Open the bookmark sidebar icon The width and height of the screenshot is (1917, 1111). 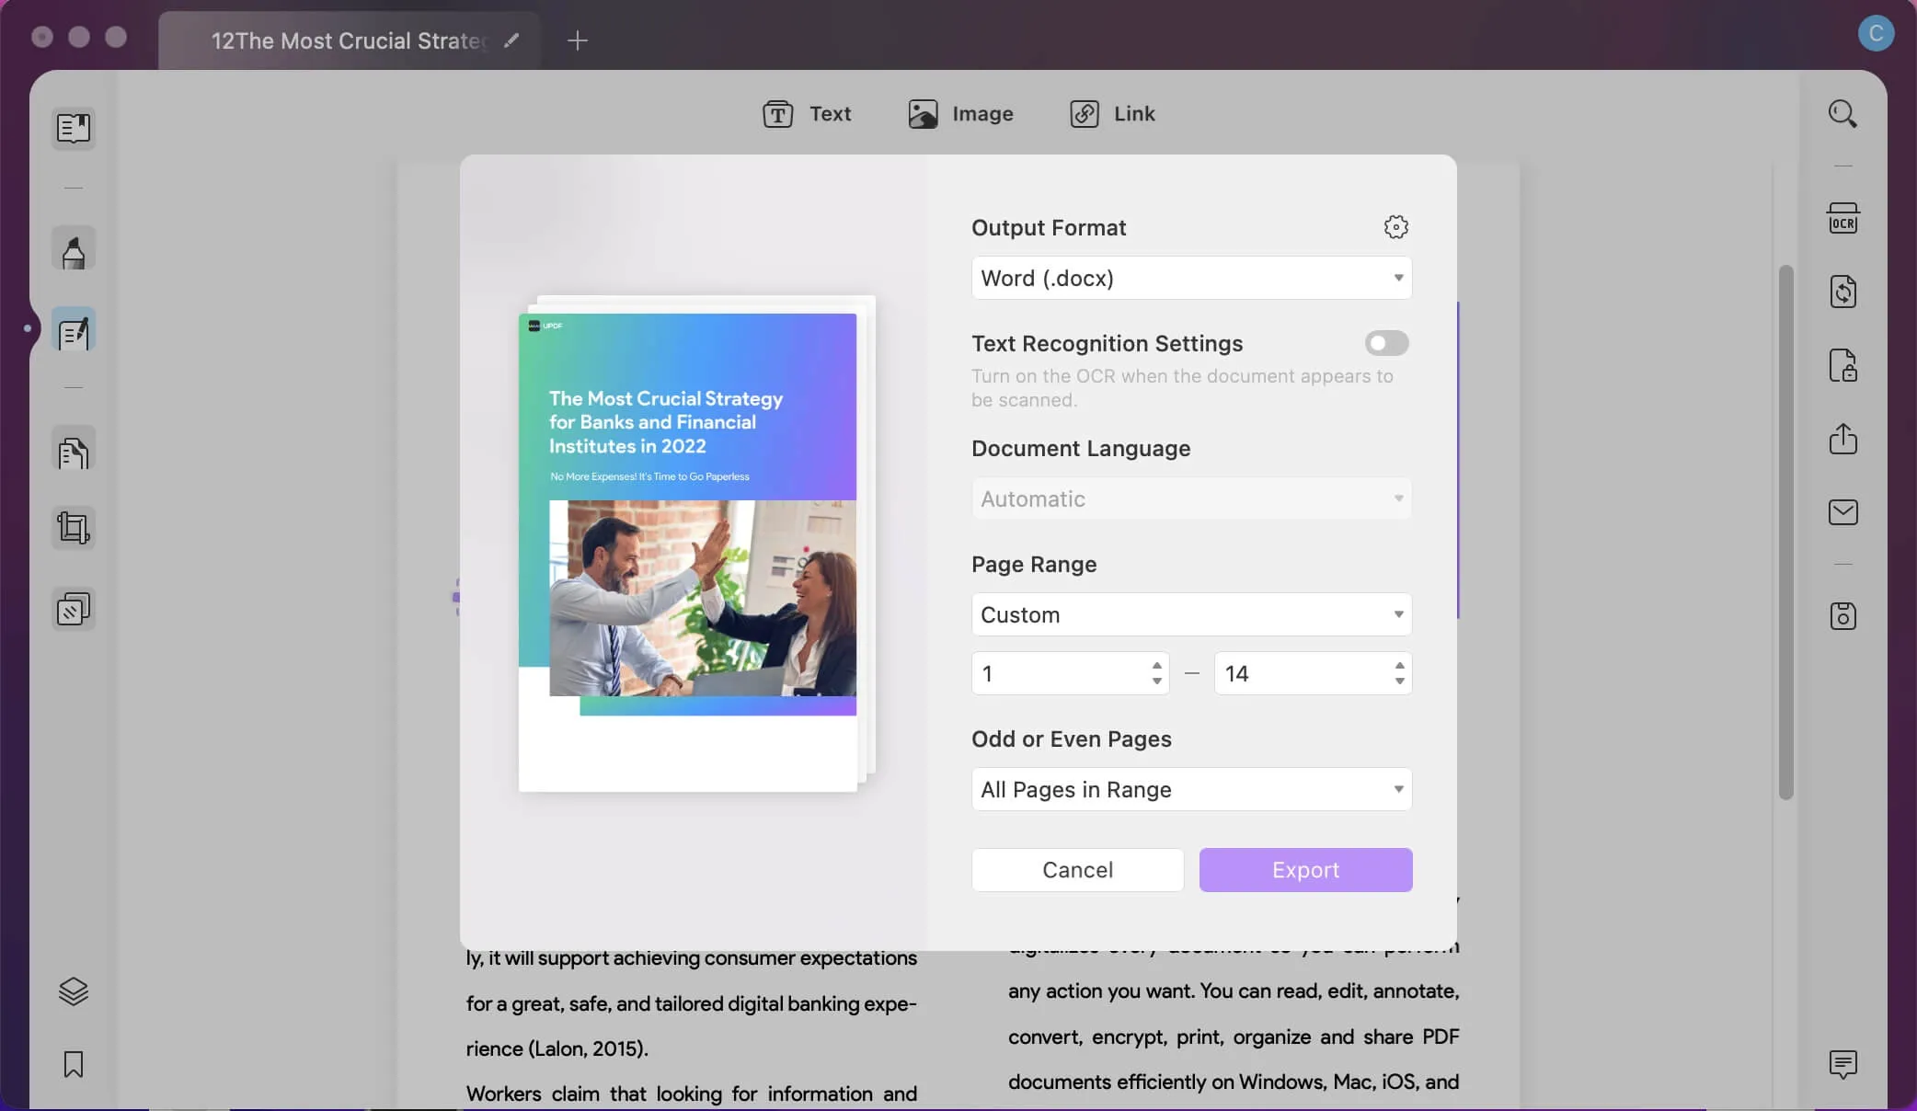pyautogui.click(x=72, y=1066)
